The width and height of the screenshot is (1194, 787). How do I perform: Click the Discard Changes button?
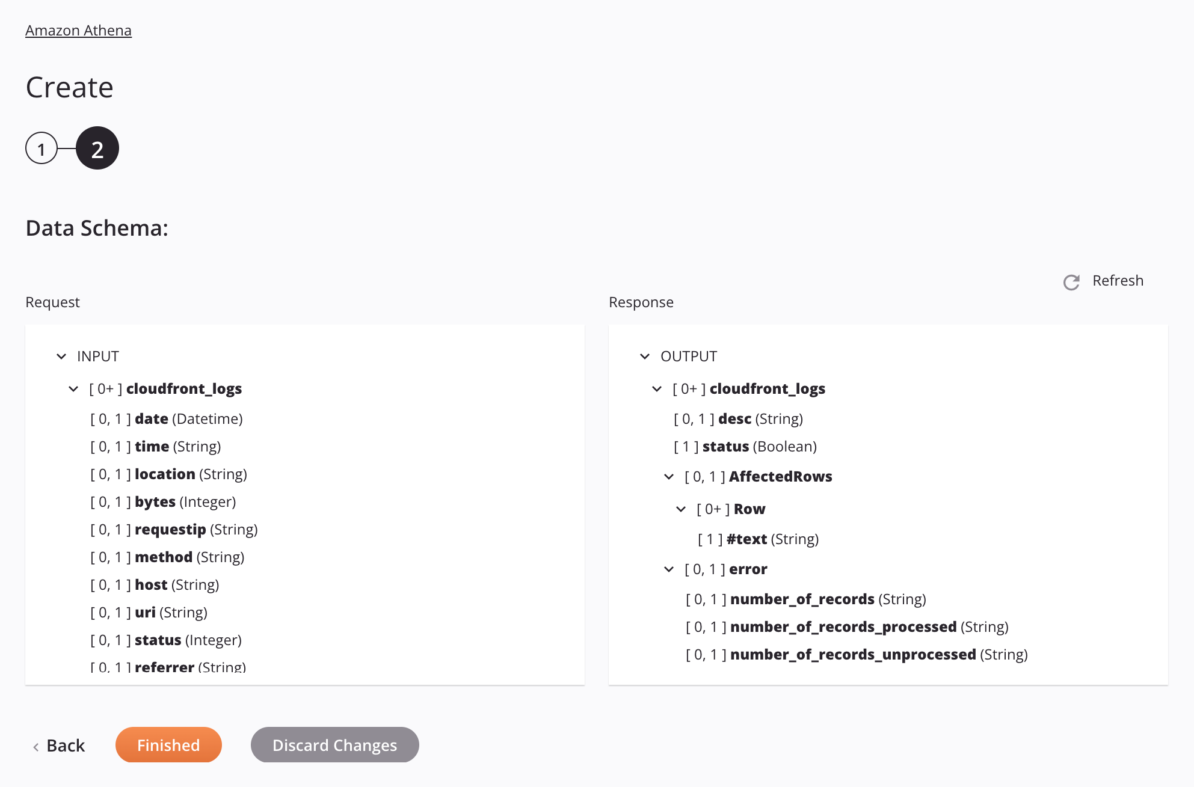point(334,745)
